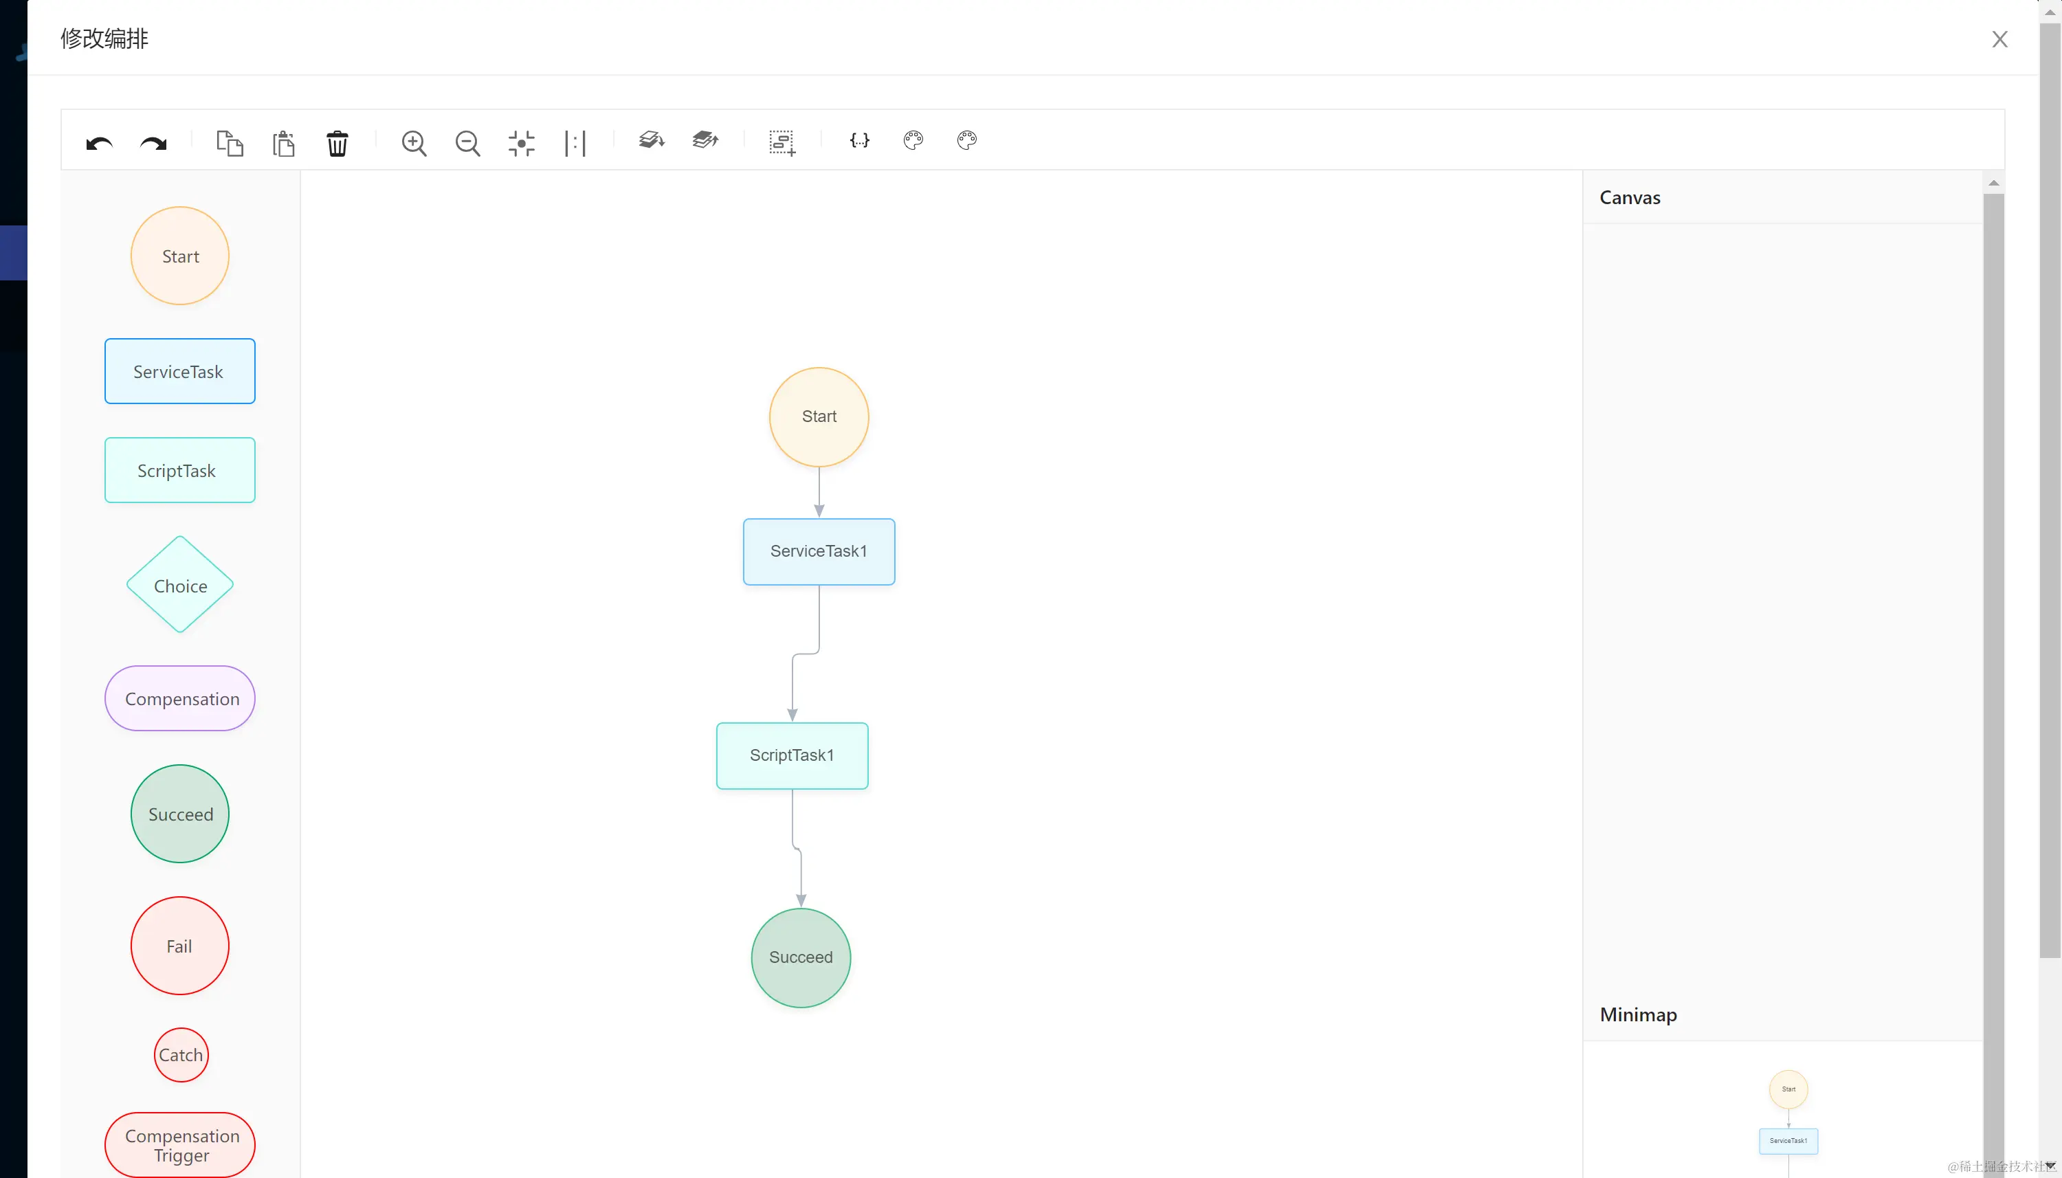2062x1178 pixels.
Task: Bring selection to front layer icon
Action: (705, 140)
